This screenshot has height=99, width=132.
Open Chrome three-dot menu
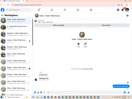pyautogui.click(x=130, y=5)
